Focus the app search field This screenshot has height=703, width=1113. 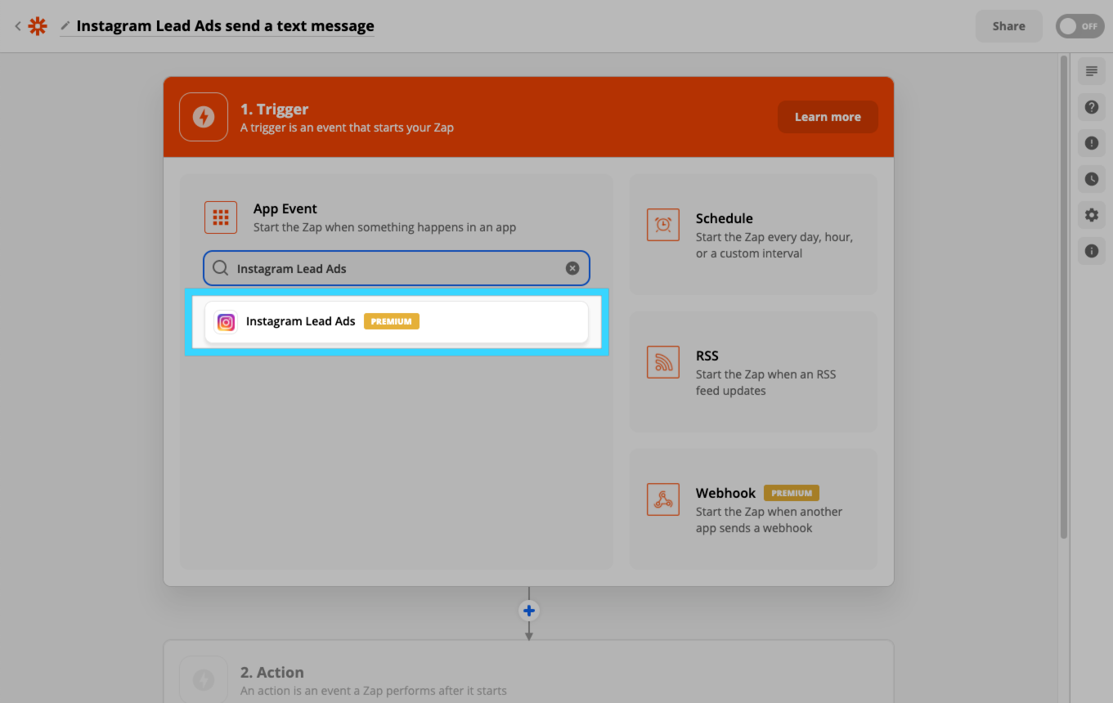tap(397, 268)
